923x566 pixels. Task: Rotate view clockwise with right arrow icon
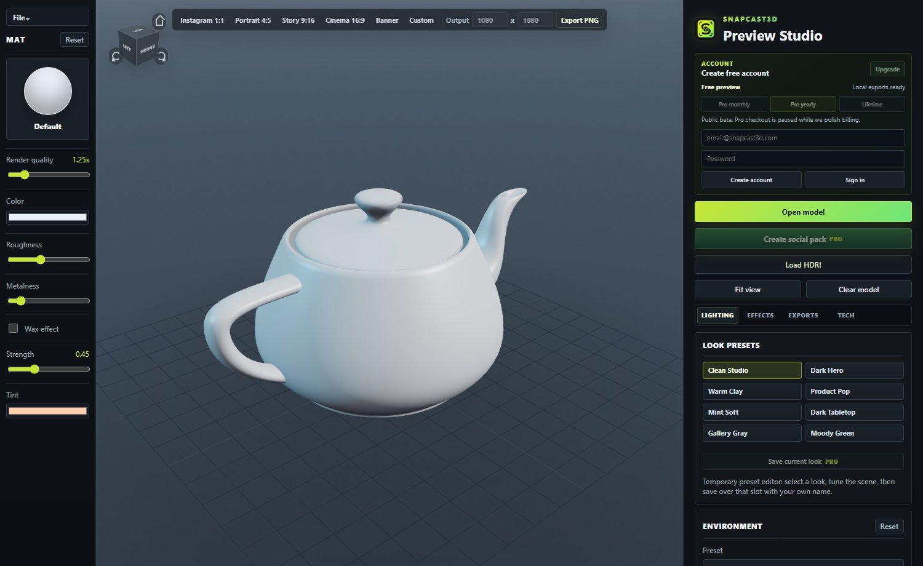161,57
